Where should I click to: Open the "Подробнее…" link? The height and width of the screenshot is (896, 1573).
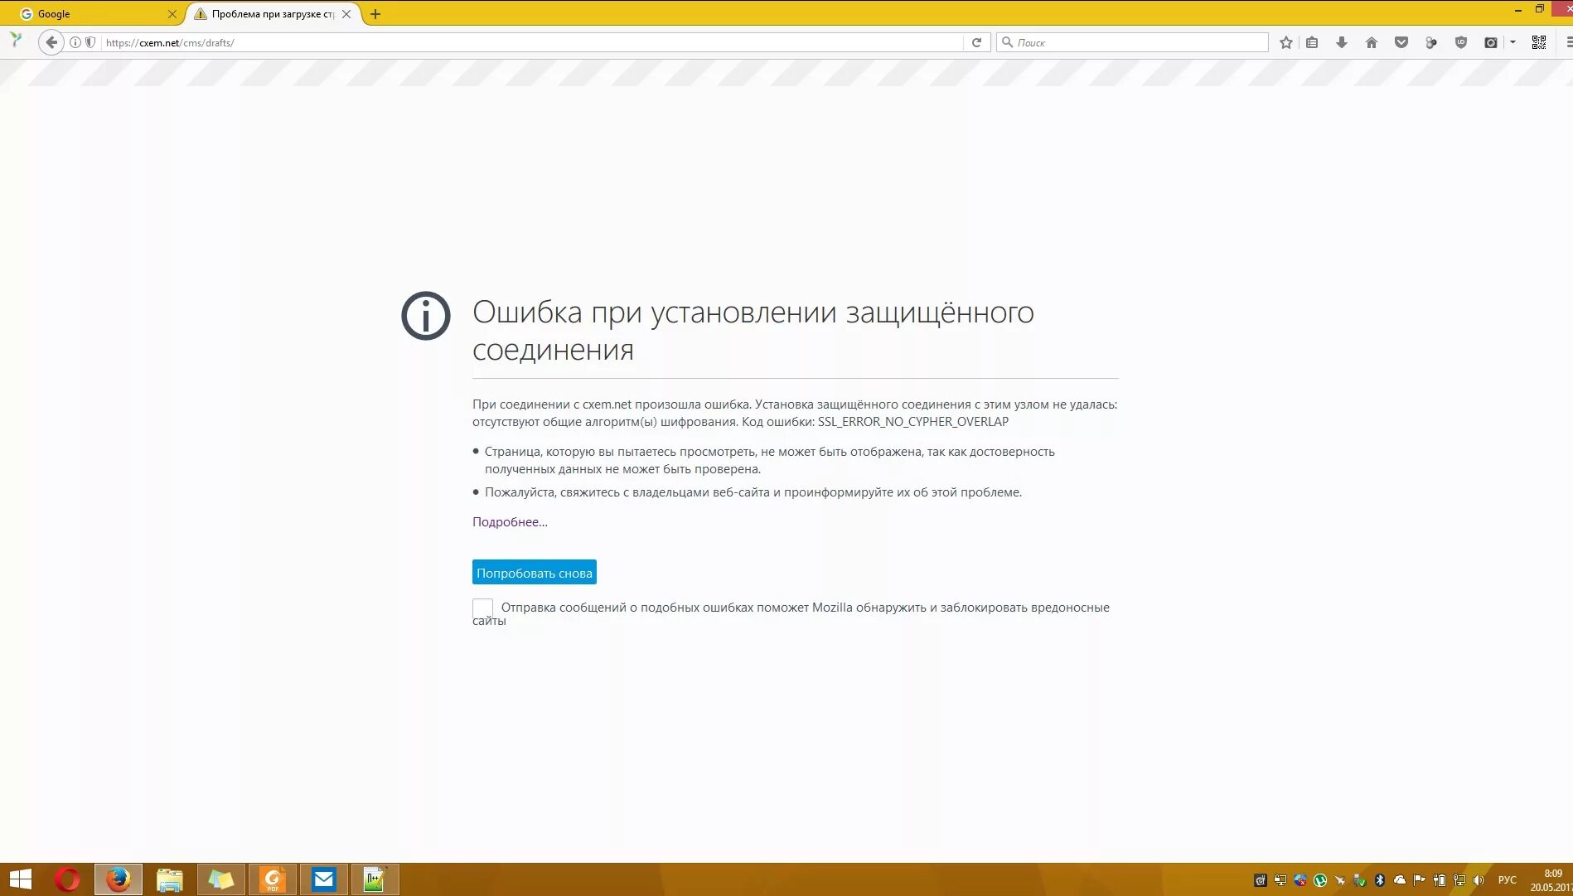(510, 522)
